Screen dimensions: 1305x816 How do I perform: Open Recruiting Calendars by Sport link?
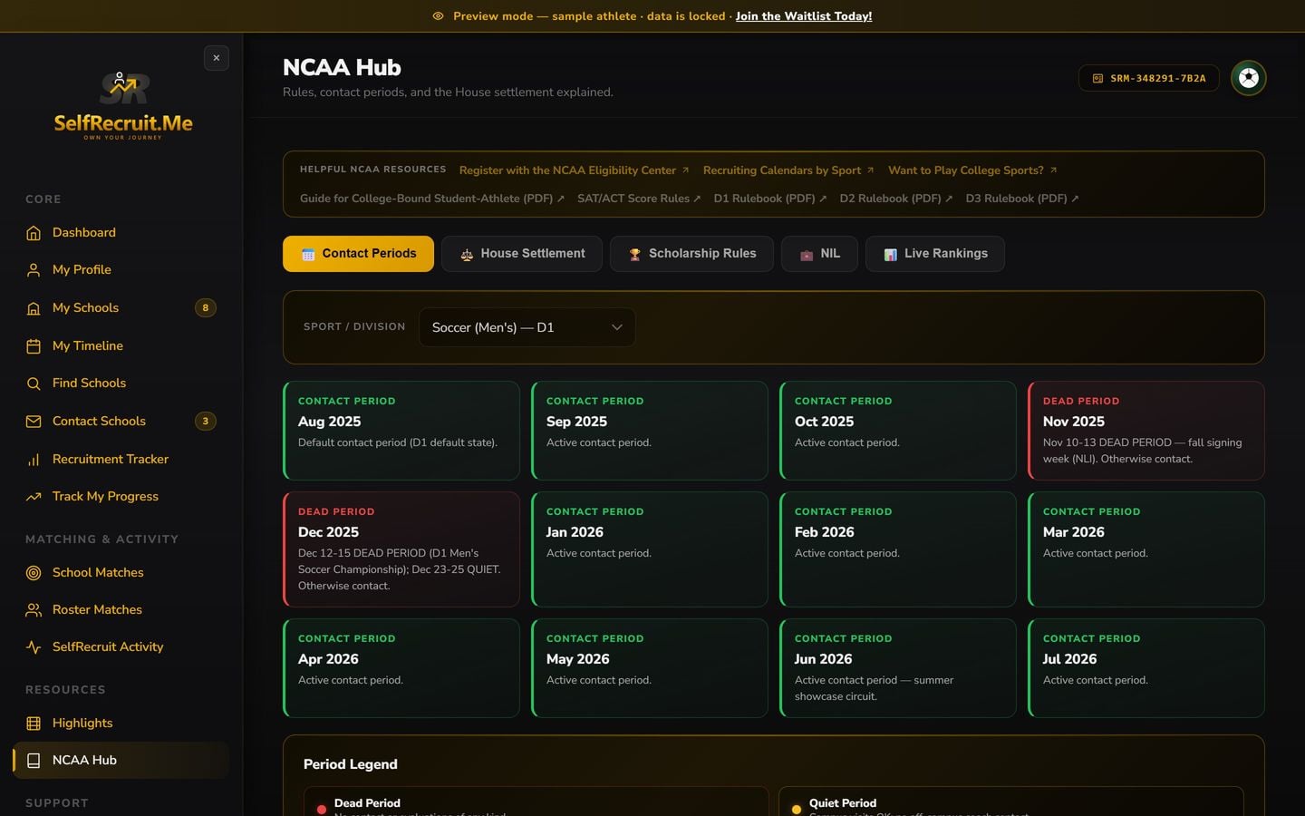click(788, 170)
